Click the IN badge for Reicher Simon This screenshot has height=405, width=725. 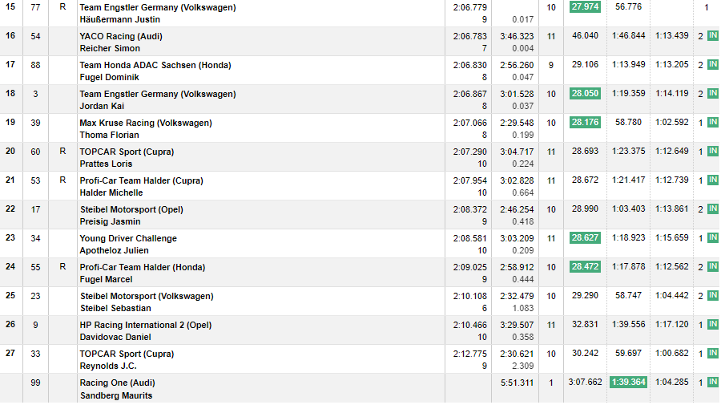click(712, 36)
